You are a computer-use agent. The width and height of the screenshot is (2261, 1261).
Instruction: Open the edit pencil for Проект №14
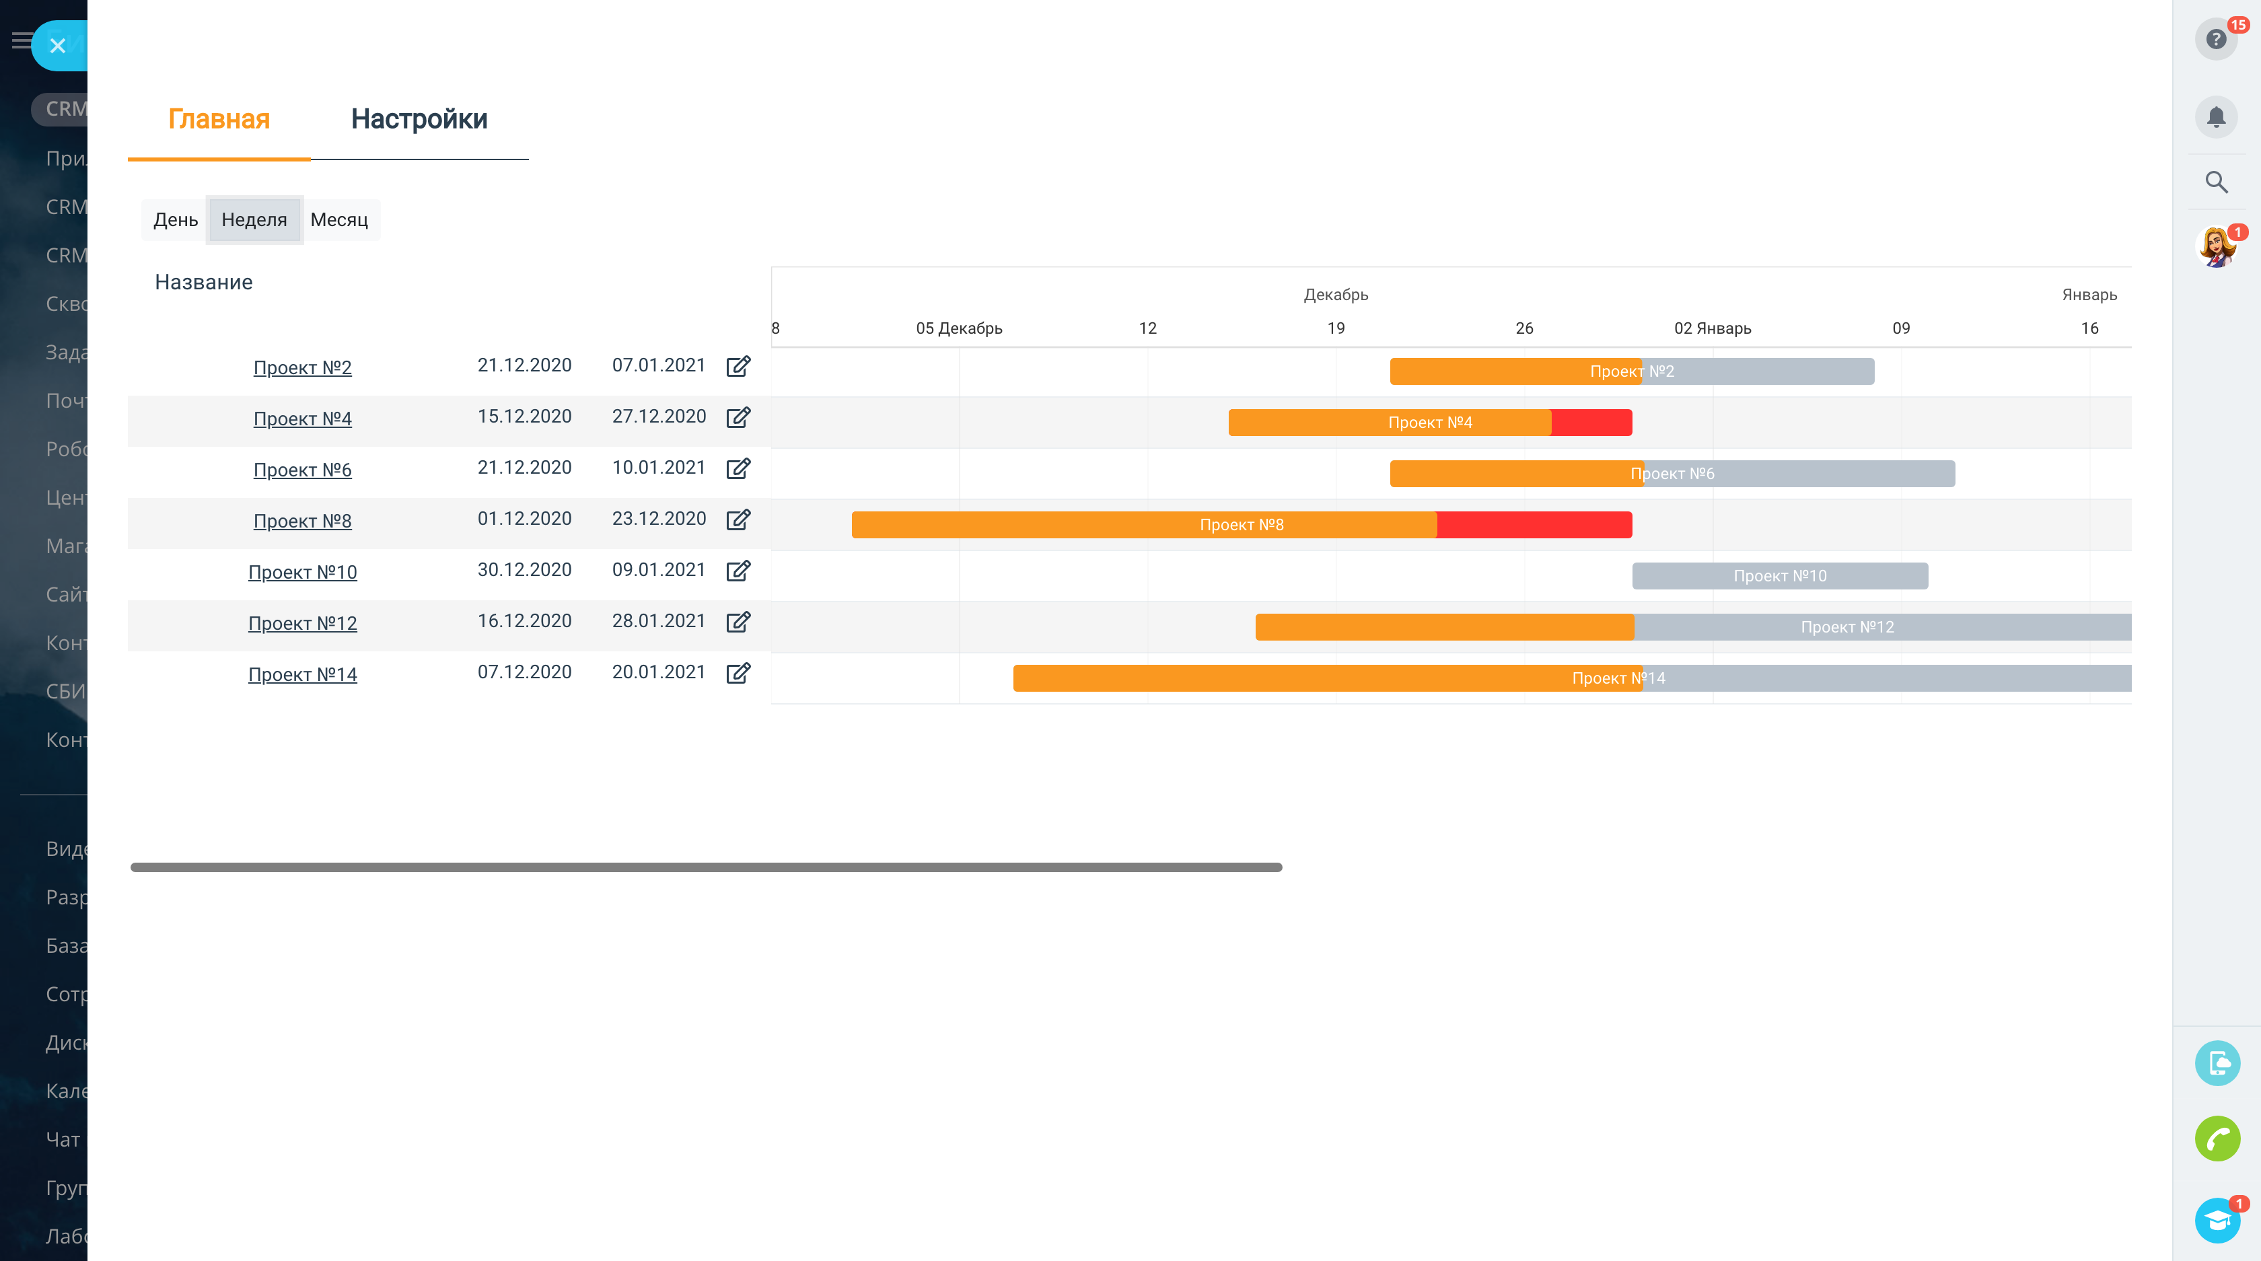pyautogui.click(x=738, y=673)
